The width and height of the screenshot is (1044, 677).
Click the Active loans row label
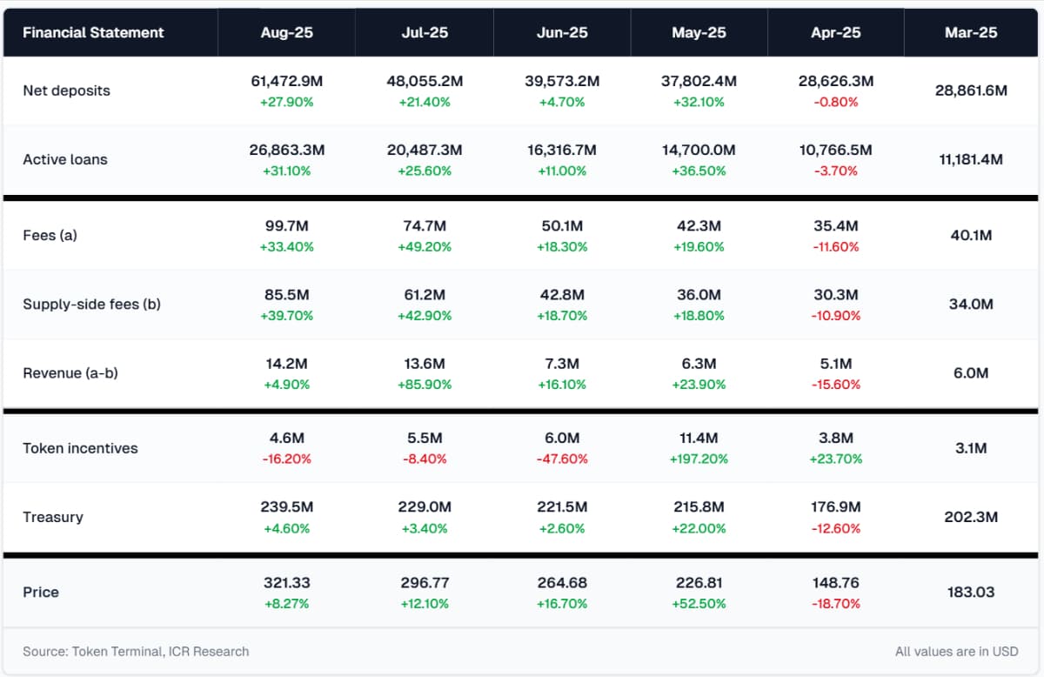tap(65, 159)
